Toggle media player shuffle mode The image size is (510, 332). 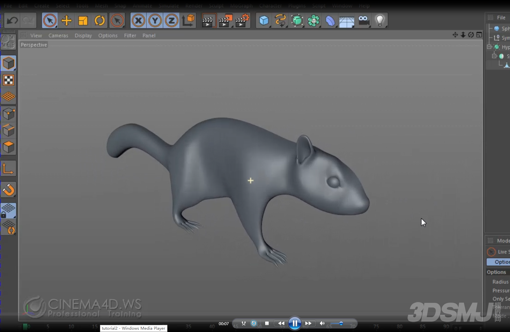point(244,323)
